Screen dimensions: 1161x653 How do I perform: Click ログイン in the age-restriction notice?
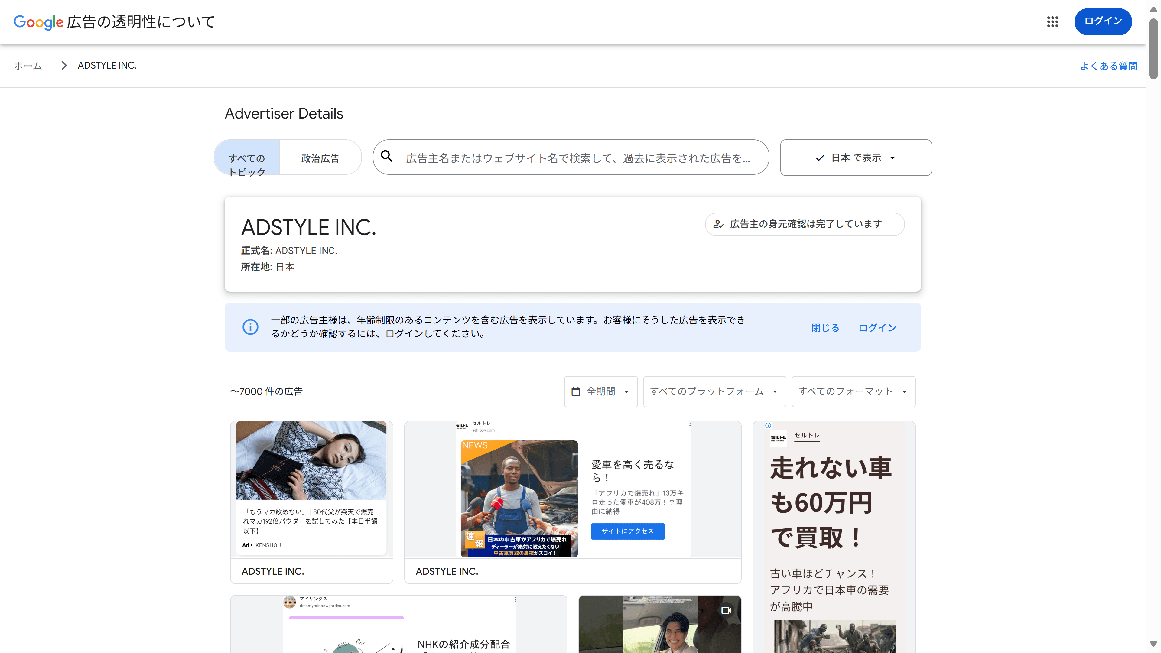click(877, 328)
